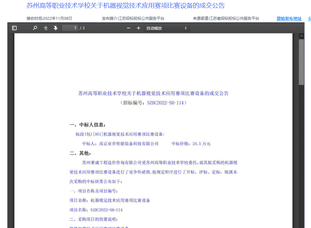Go to next page arrow
311x228 pixels.
[56, 28]
